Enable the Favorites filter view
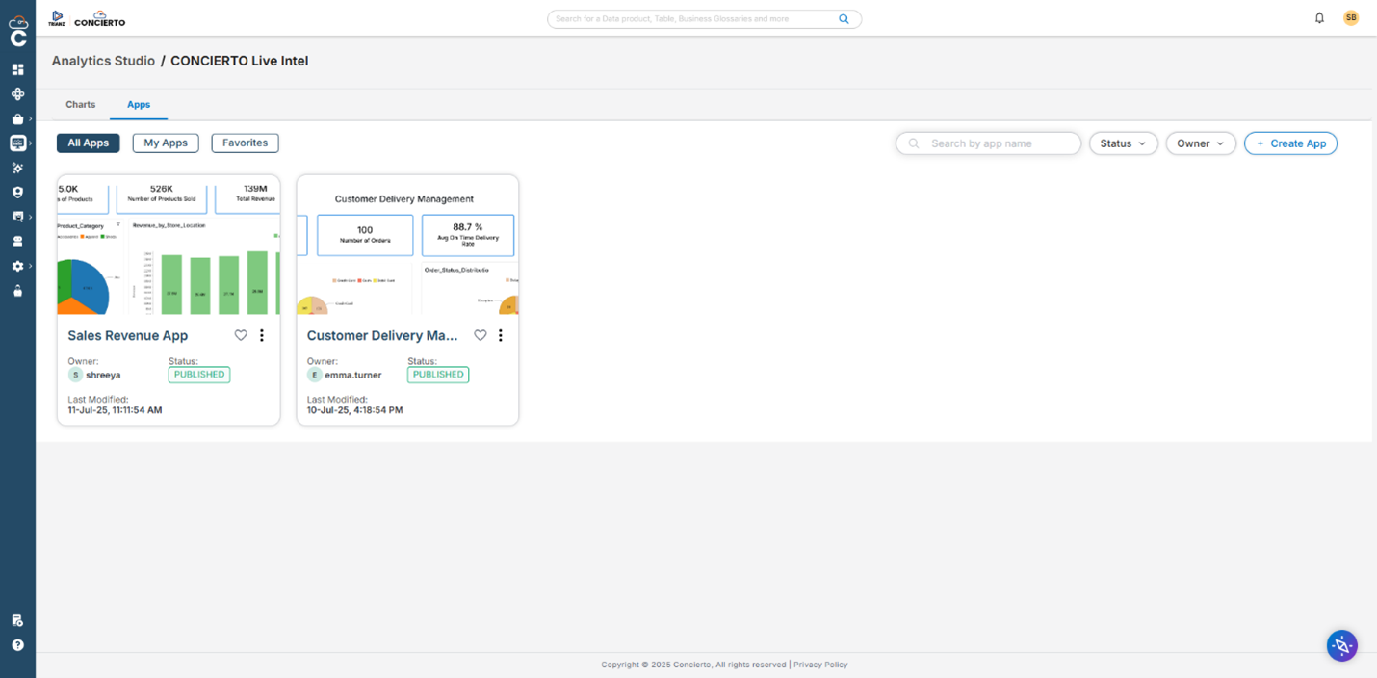The image size is (1377, 678). pos(245,143)
